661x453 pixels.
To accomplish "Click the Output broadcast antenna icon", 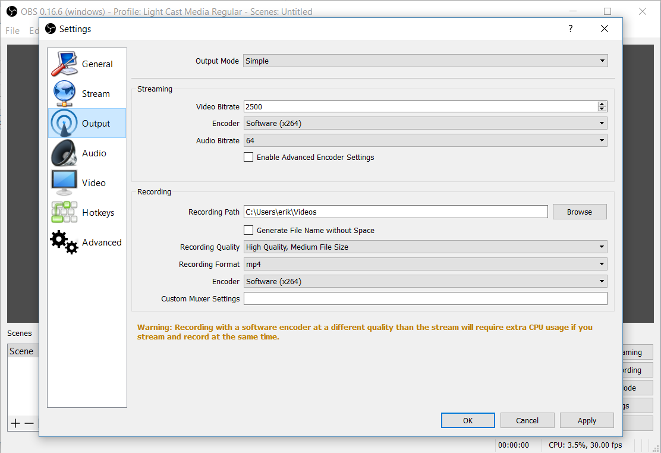I will [64, 123].
